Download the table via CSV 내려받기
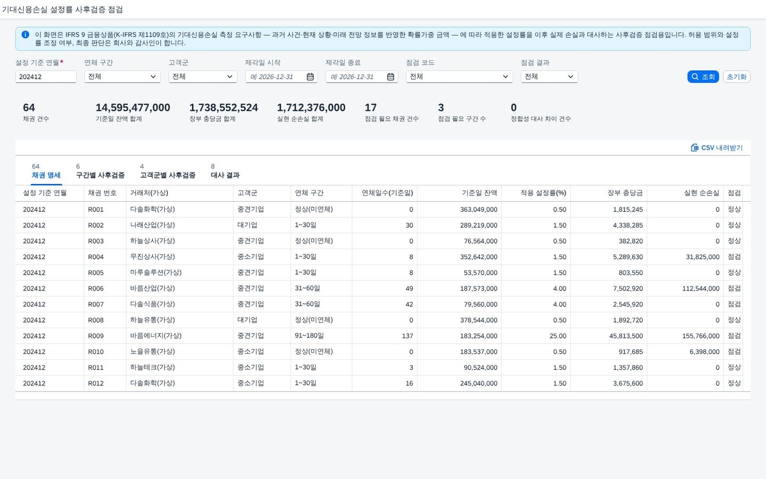766x479 pixels. tap(717, 148)
